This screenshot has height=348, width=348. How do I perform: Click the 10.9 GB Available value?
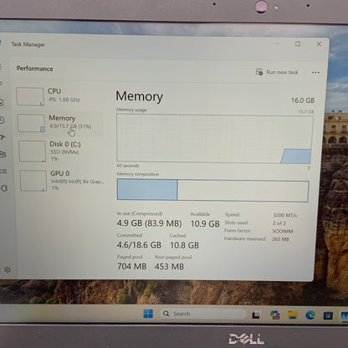pos(205,224)
